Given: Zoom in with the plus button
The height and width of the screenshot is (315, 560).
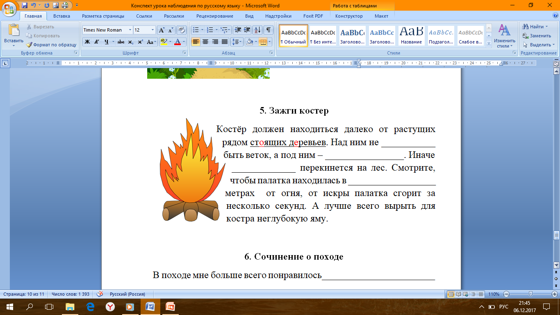Looking at the screenshot, I should coord(555,294).
